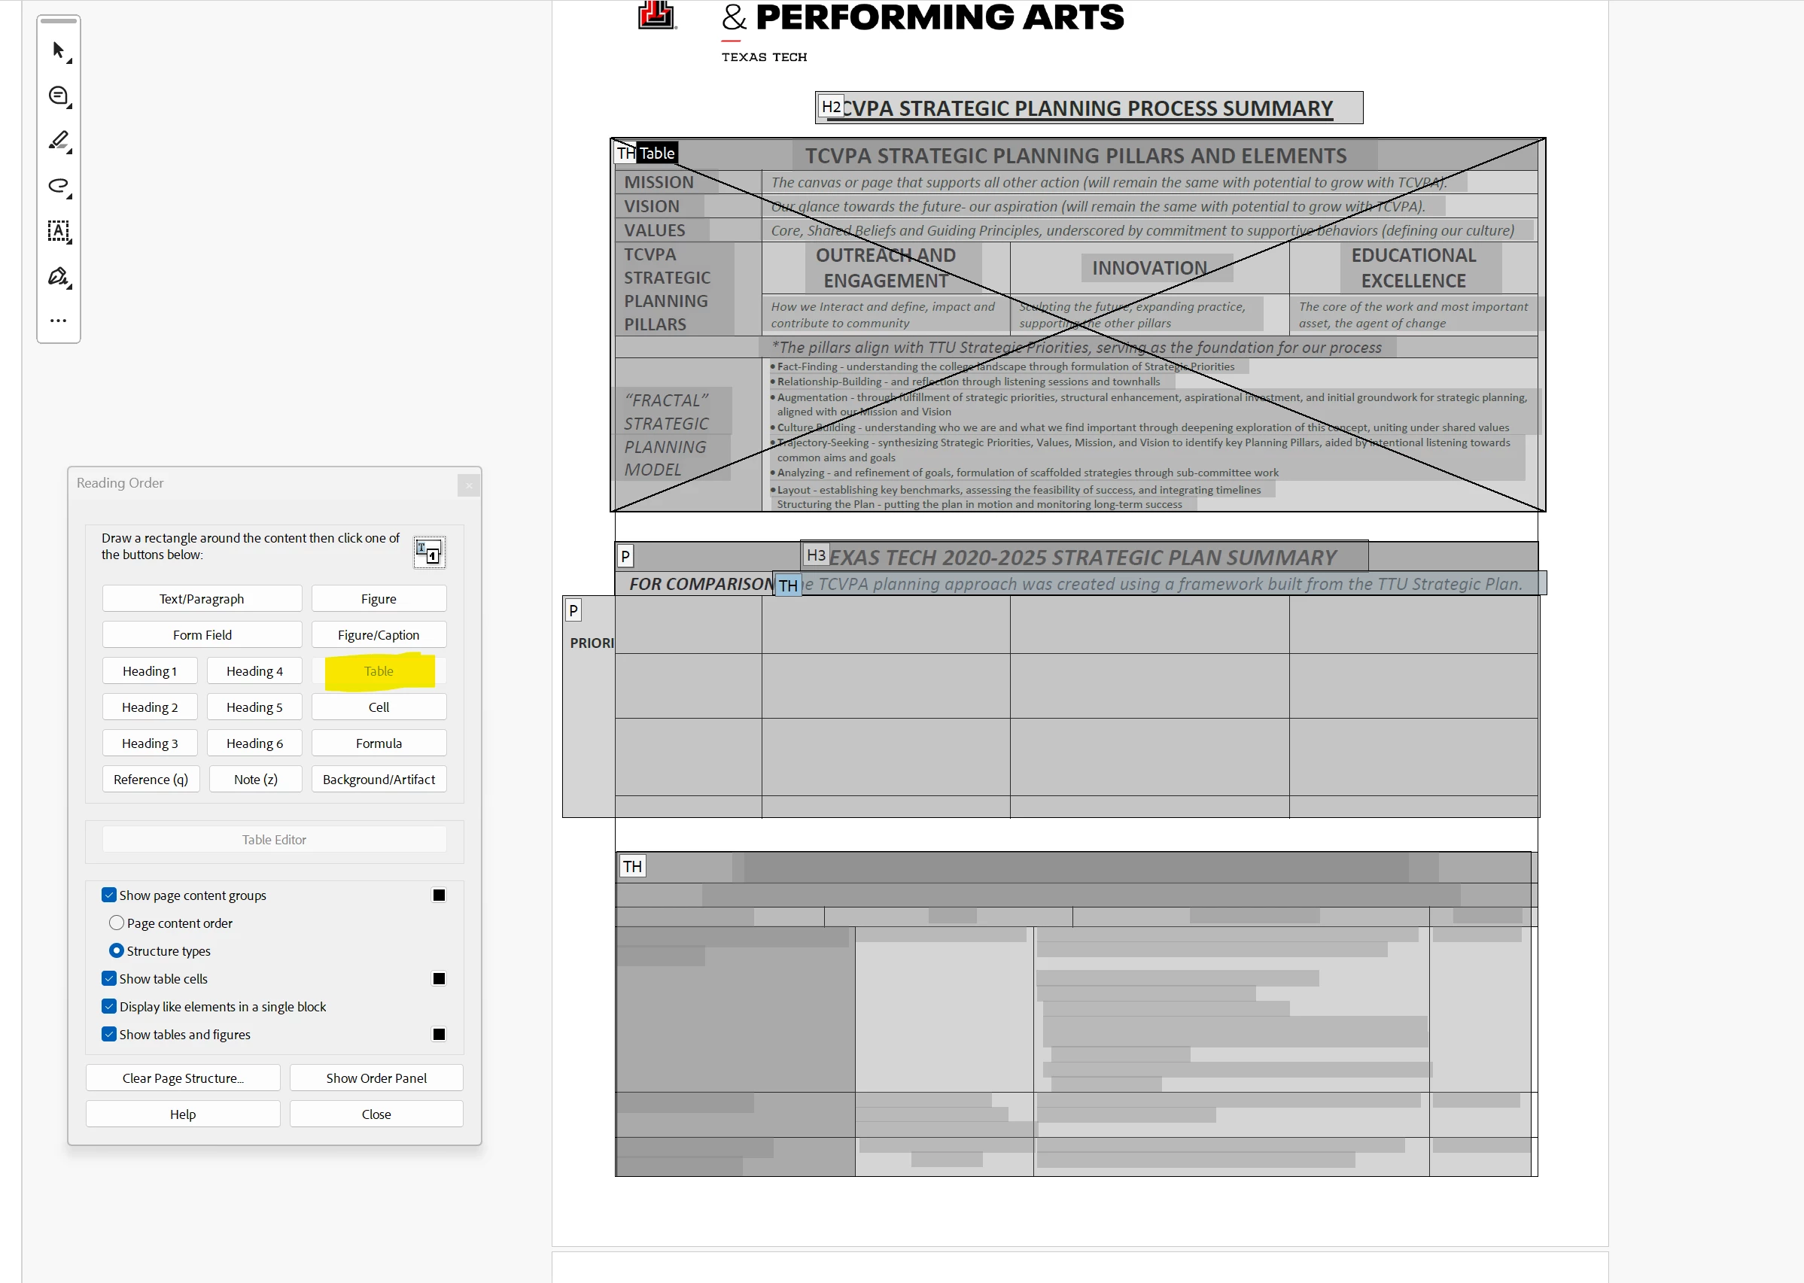This screenshot has height=1283, width=1804.
Task: Activate the text box selection tool
Action: 59,232
